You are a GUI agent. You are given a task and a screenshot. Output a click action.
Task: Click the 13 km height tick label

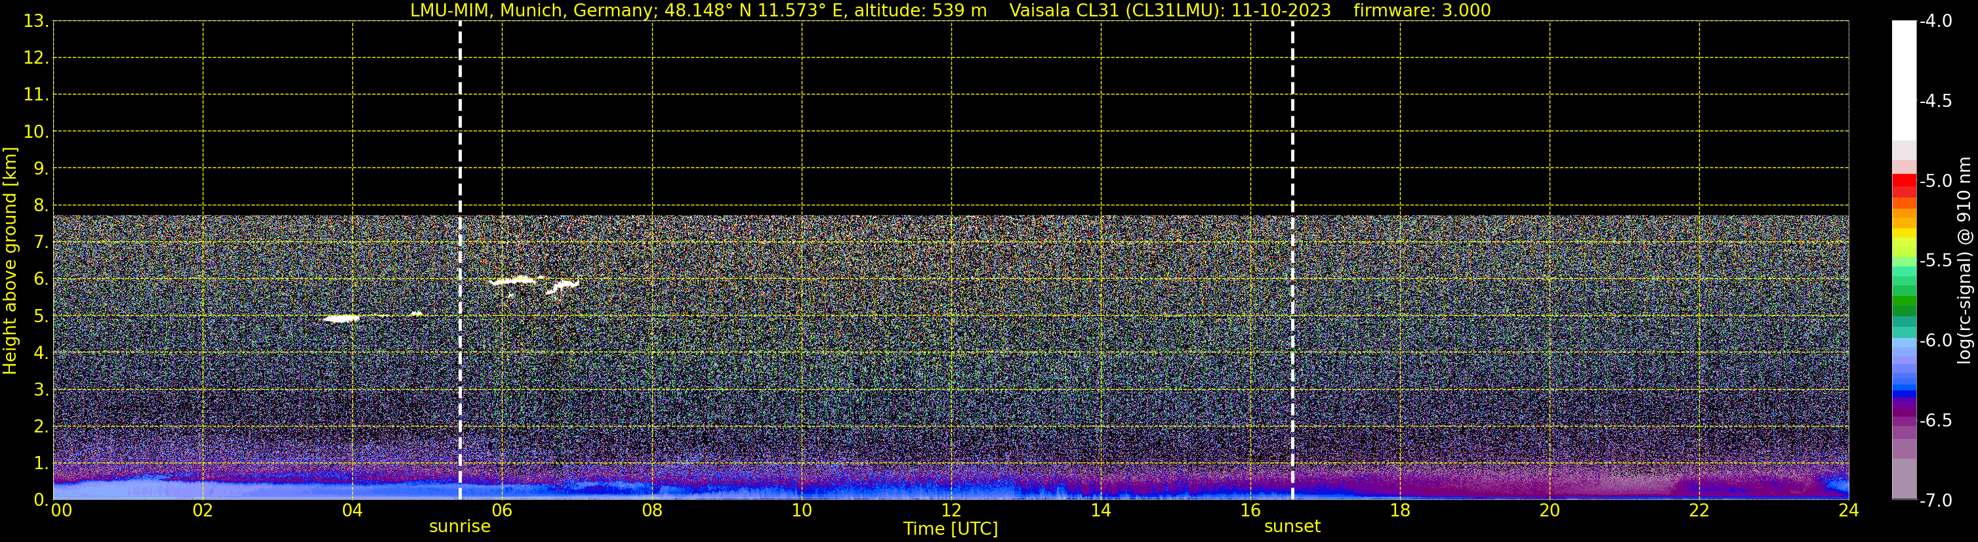(x=35, y=22)
